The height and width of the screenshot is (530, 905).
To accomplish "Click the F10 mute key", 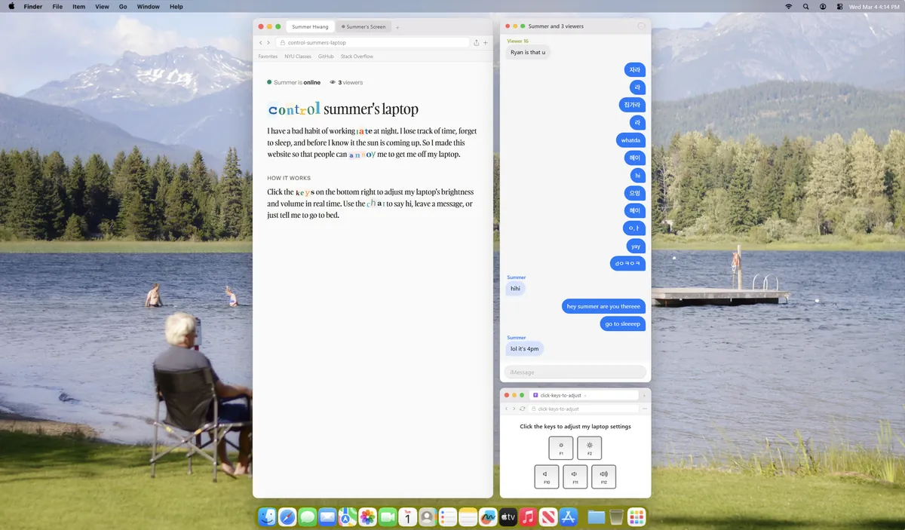I will tap(547, 476).
